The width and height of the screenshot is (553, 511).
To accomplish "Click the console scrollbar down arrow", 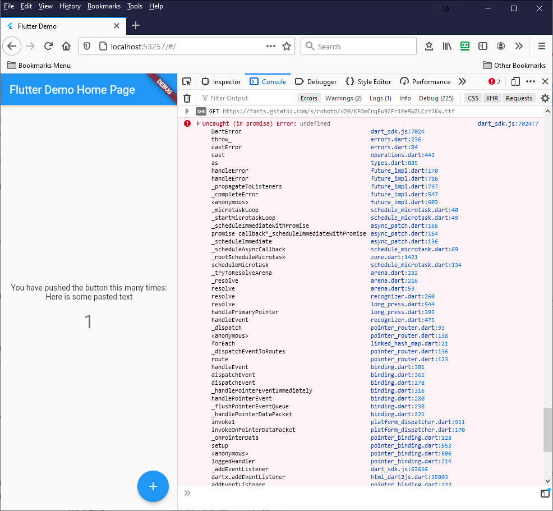I will click(x=547, y=481).
